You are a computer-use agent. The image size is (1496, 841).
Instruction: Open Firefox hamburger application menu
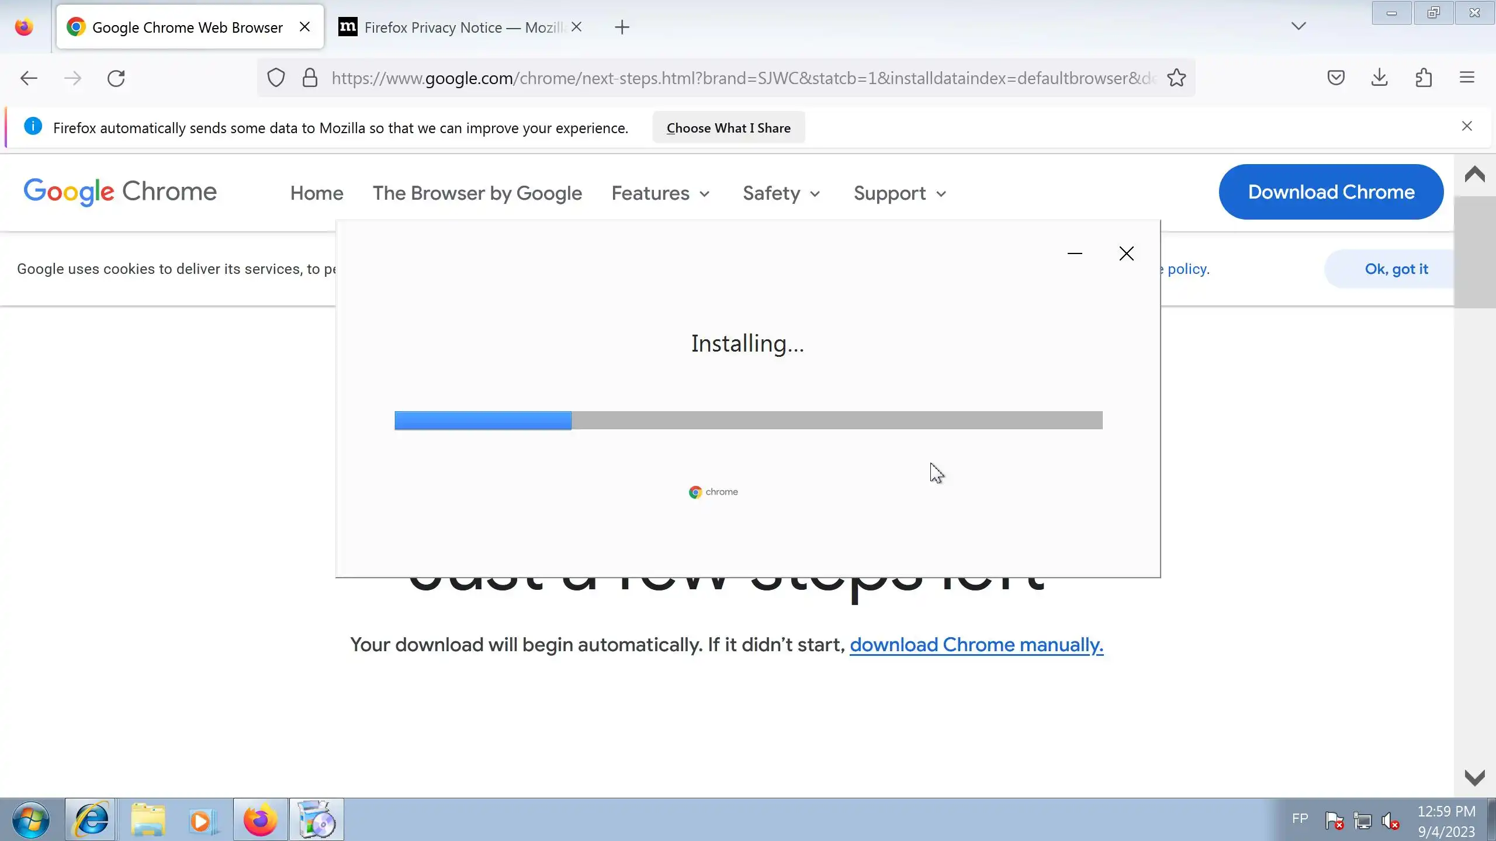pyautogui.click(x=1467, y=78)
